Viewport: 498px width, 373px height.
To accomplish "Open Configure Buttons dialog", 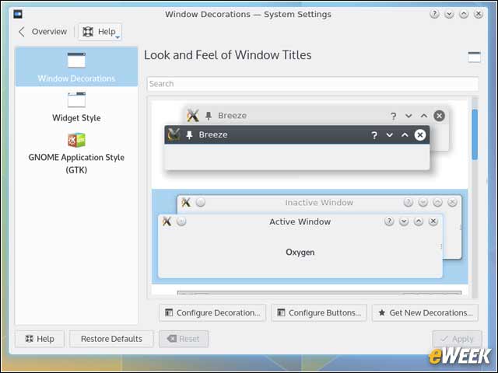I will tap(319, 312).
